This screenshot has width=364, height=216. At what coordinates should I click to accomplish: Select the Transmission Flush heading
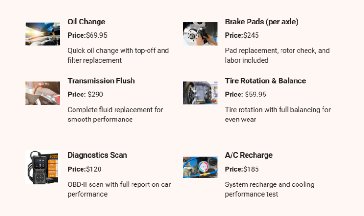pos(101,81)
